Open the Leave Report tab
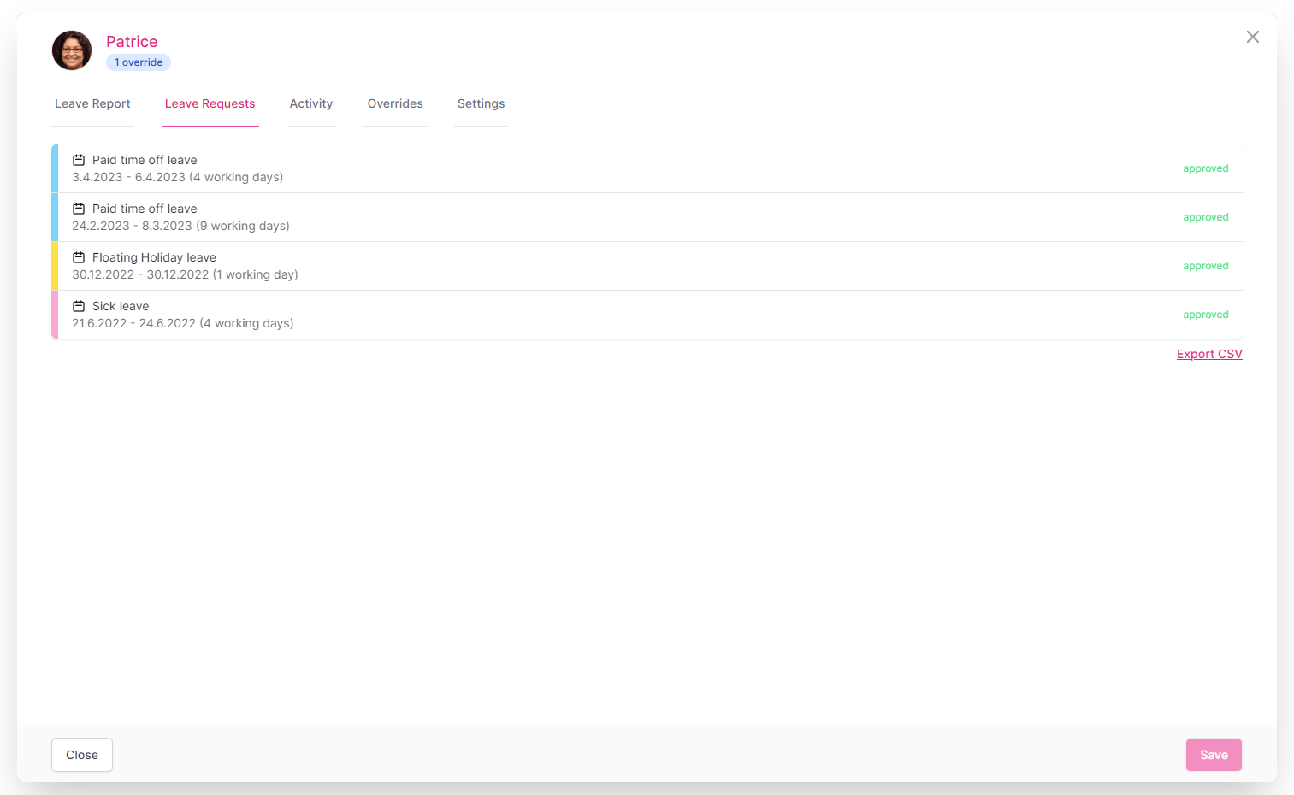 (x=92, y=103)
